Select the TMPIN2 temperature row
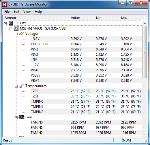 86,112
